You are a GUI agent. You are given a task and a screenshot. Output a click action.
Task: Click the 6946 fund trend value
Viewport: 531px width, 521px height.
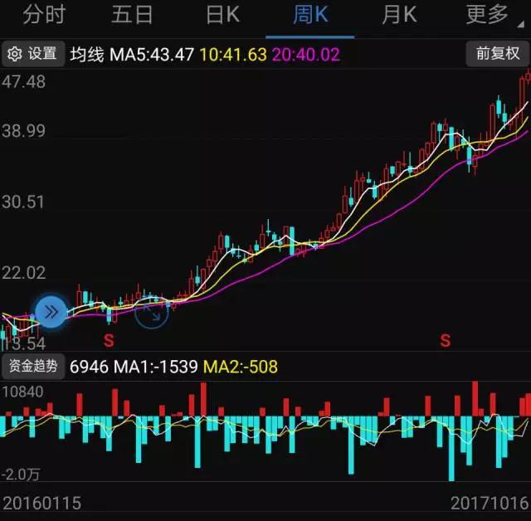point(89,367)
